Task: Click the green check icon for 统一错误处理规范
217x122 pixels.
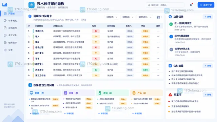Action: pos(171,24)
